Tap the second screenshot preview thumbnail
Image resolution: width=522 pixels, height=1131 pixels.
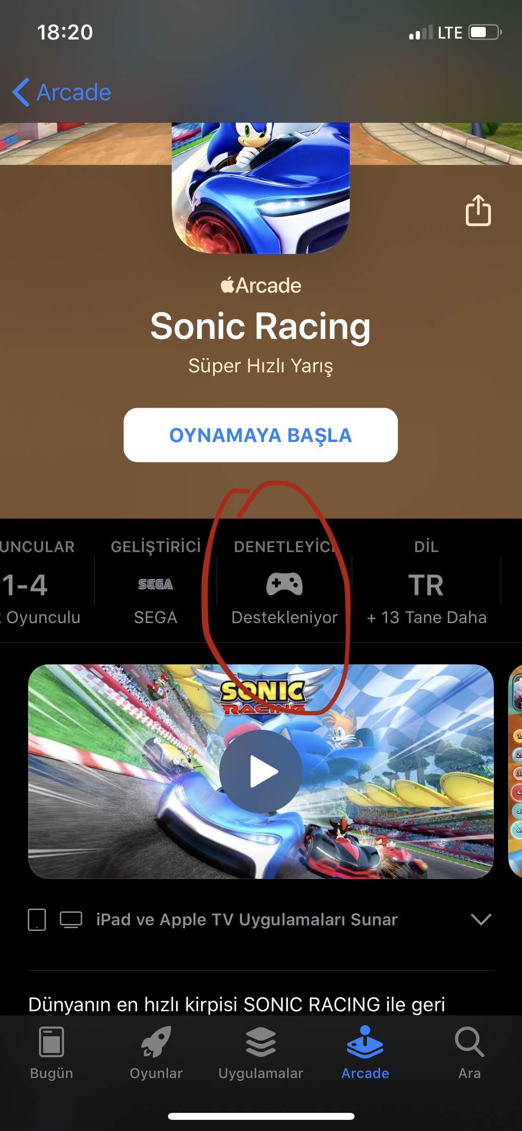515,771
